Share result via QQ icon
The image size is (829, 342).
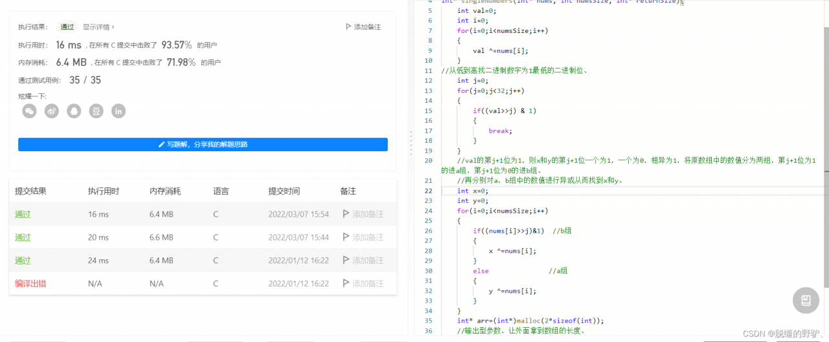click(74, 111)
